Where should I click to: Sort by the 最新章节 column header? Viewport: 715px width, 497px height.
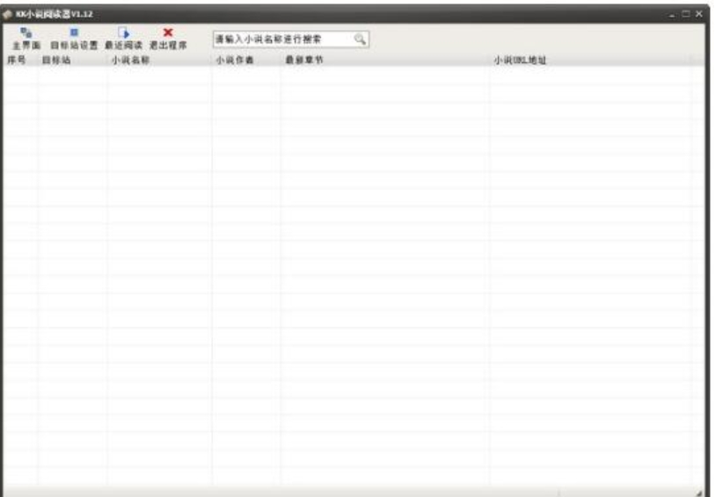[385, 60]
